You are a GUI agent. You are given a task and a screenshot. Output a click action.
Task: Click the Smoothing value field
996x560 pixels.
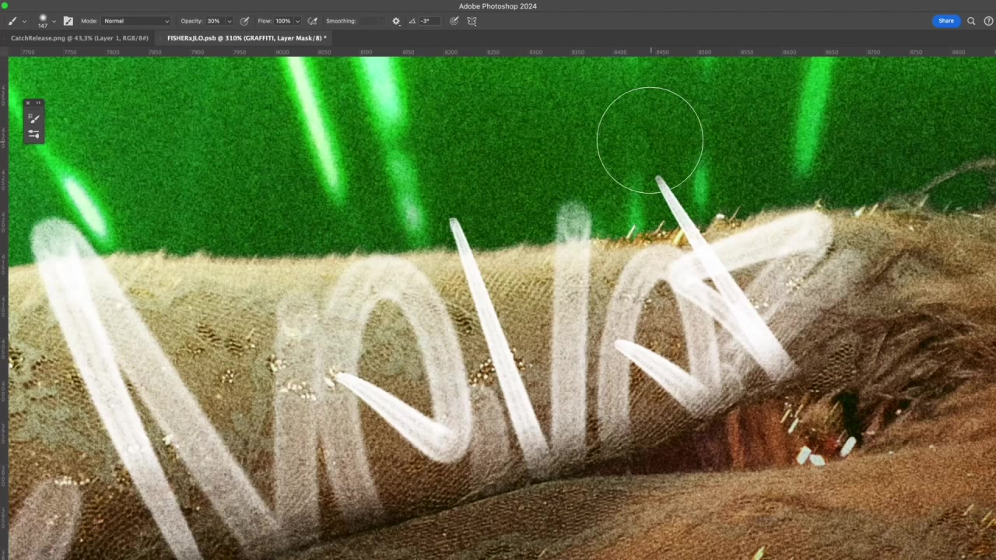[x=370, y=21]
